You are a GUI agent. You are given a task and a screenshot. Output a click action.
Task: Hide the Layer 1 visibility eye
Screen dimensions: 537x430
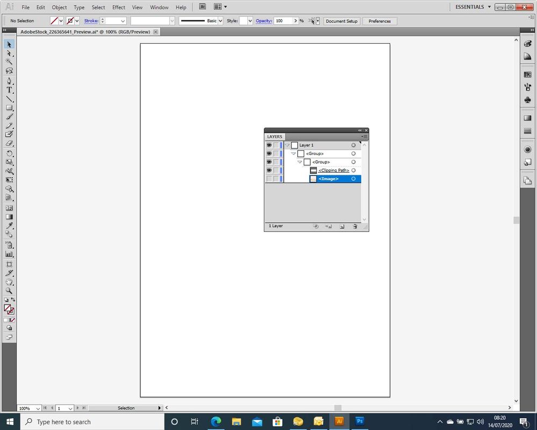pos(269,145)
